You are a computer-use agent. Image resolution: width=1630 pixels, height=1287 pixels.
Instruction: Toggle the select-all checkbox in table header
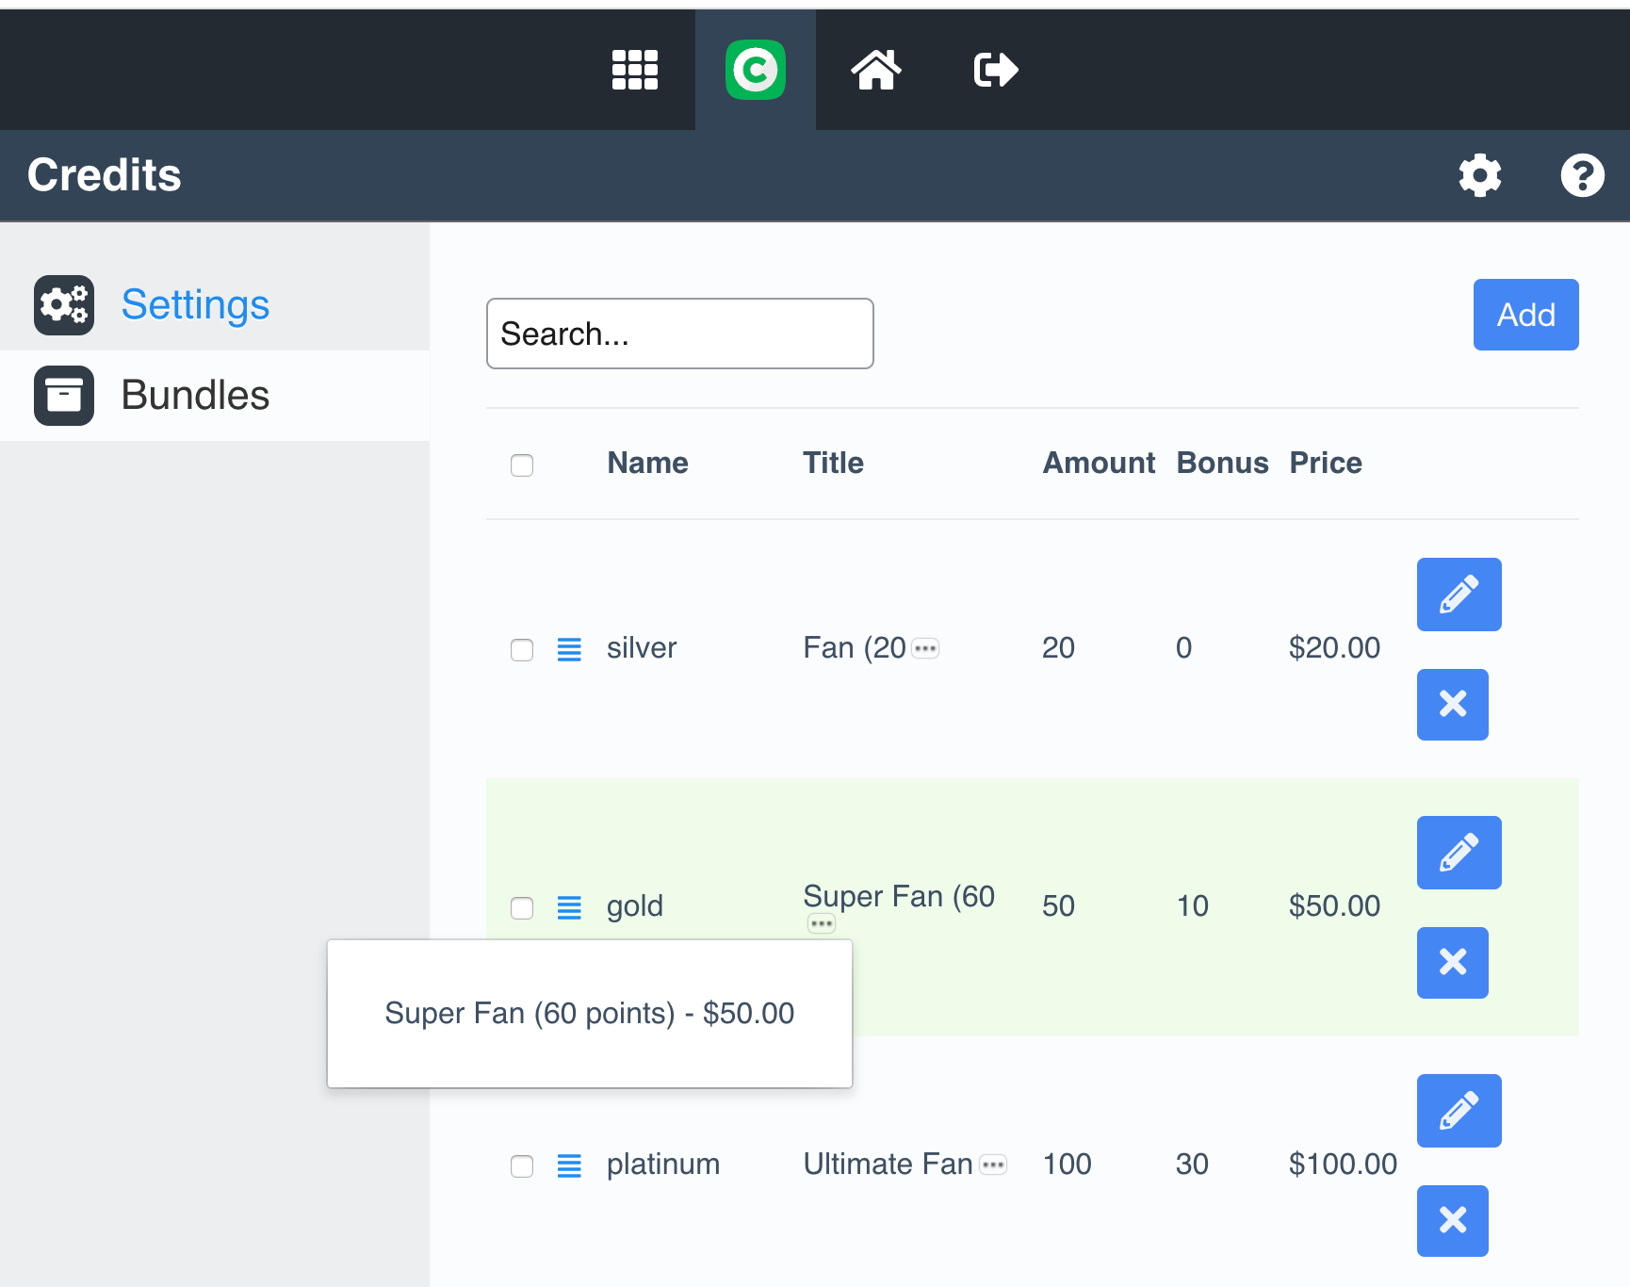click(x=522, y=465)
